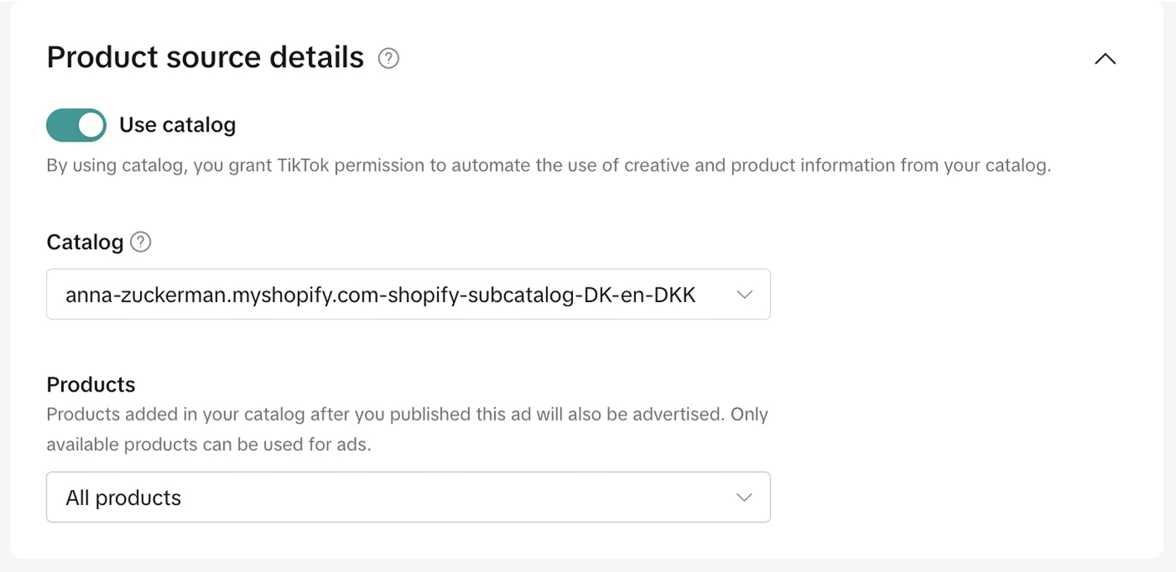Screen dimensions: 1176x572
Task: Click the Products field label
Action: (91, 384)
